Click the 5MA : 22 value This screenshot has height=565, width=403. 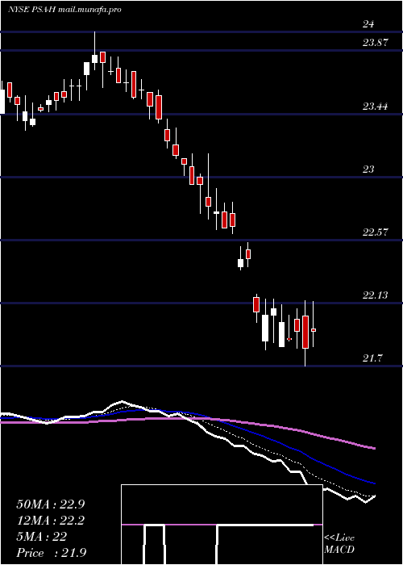click(41, 537)
